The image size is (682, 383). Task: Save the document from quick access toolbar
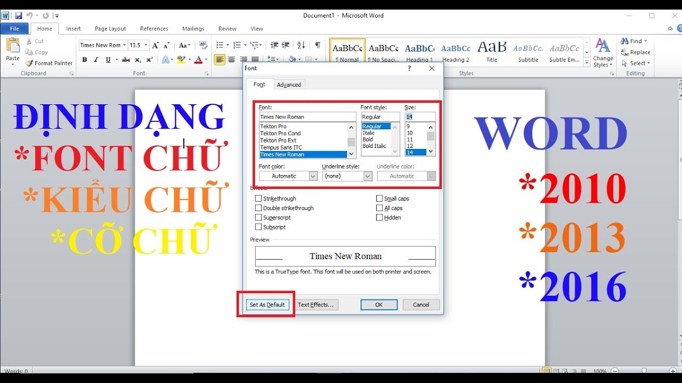(x=19, y=16)
